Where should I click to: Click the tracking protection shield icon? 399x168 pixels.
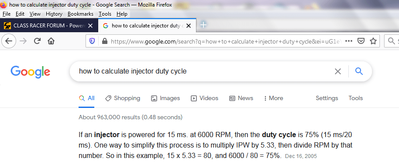(x=92, y=41)
